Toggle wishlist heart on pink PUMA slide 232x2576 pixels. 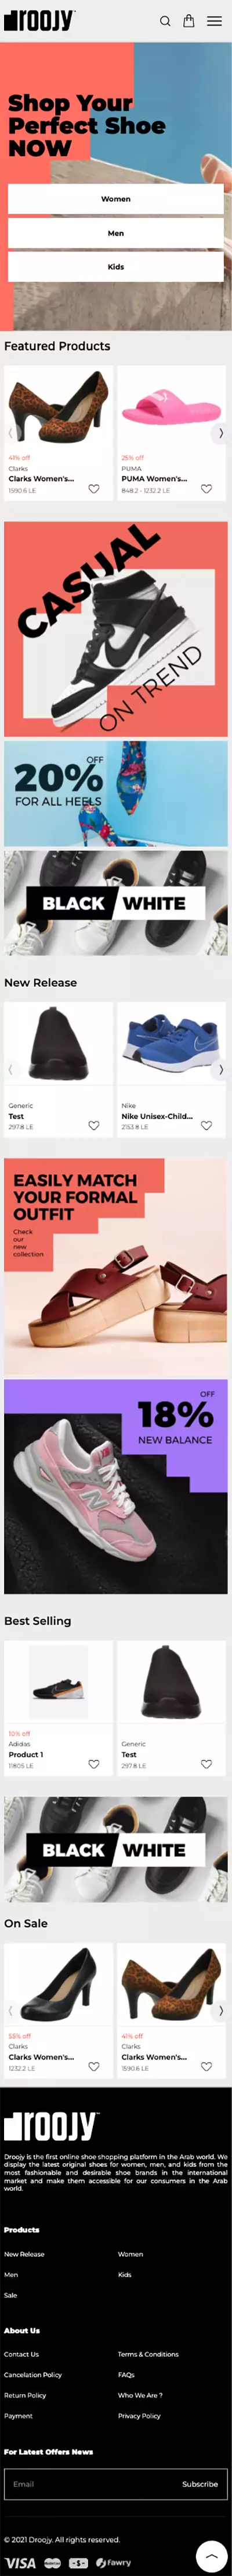[206, 489]
